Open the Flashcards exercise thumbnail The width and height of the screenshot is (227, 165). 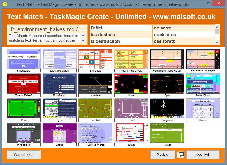(24, 60)
